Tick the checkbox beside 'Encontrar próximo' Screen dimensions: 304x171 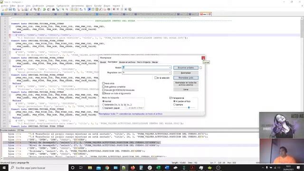pyautogui.click(x=200, y=67)
